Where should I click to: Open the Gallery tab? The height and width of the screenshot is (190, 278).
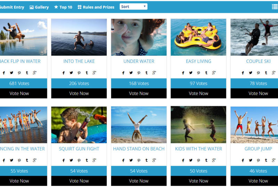[x=39, y=7]
